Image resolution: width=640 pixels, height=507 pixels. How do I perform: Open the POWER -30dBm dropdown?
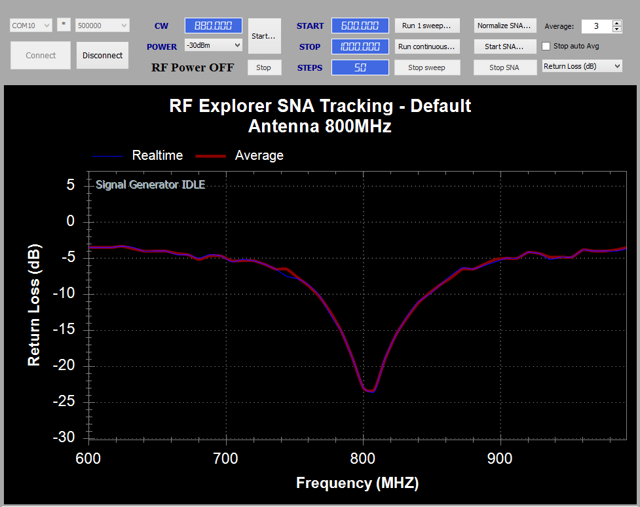213,45
